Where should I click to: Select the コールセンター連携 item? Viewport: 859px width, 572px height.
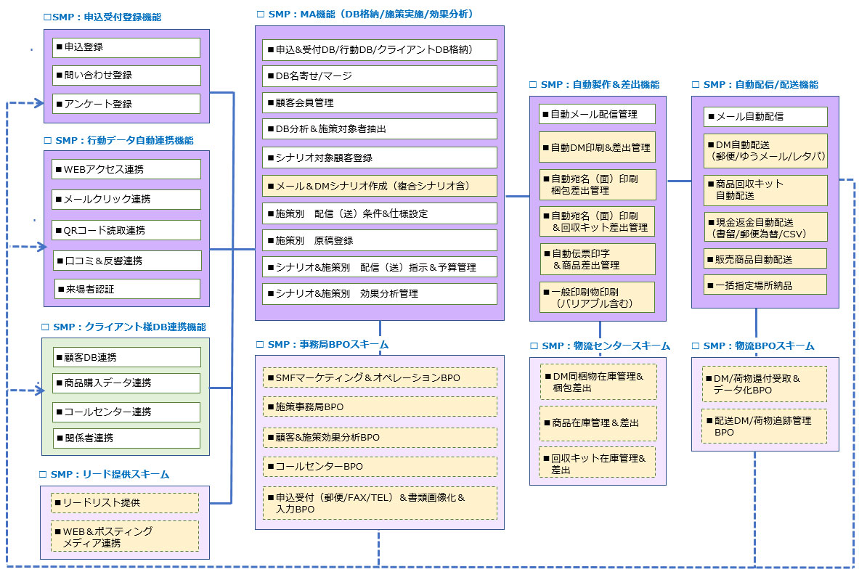126,412
